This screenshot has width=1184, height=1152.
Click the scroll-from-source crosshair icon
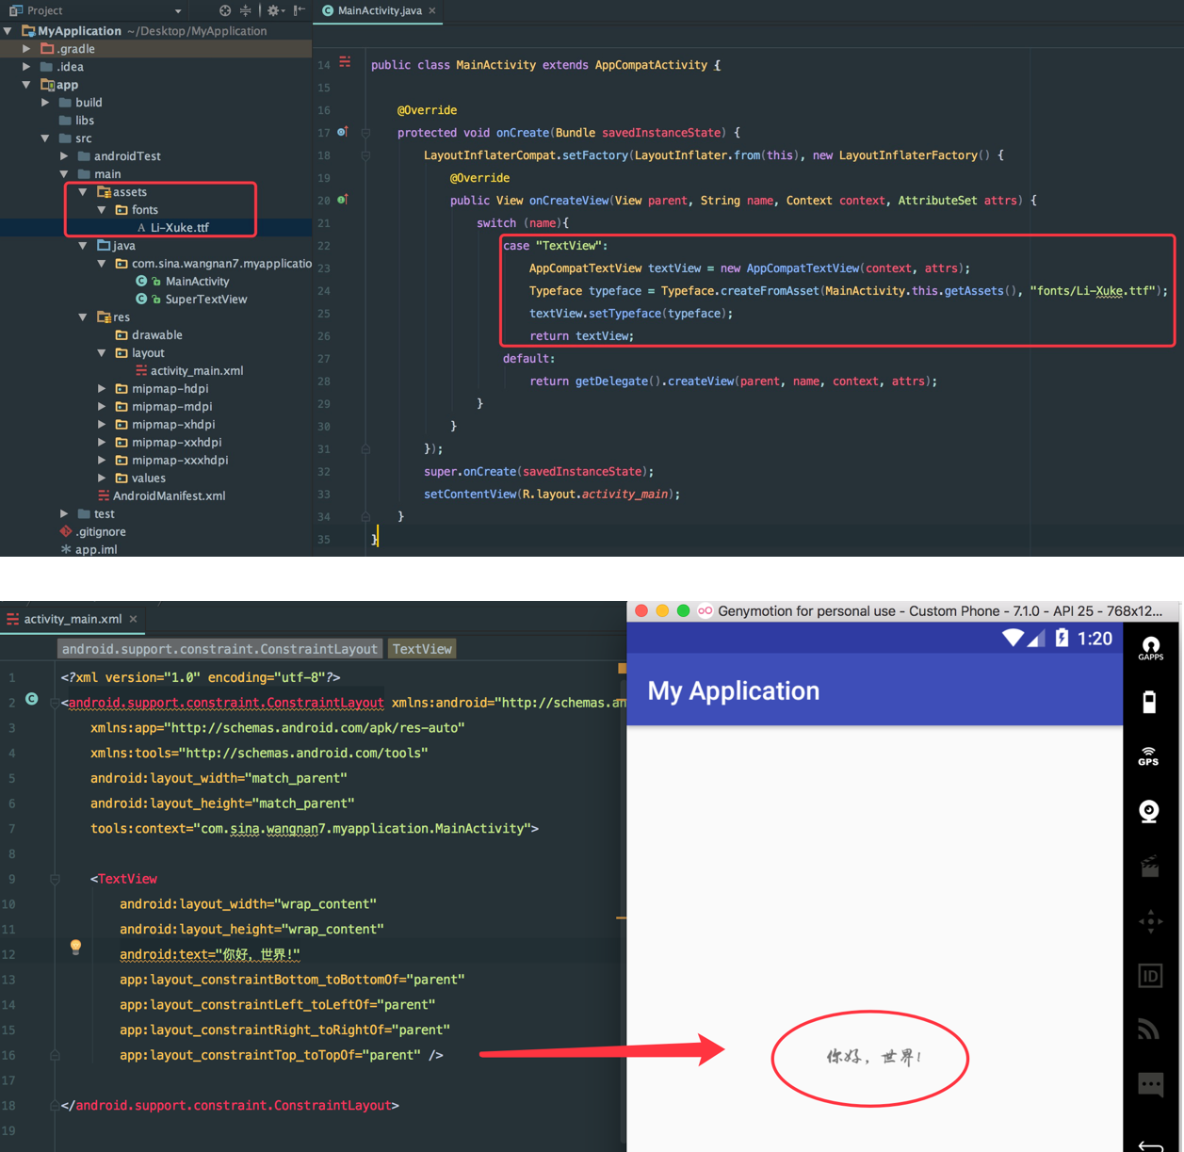(225, 10)
